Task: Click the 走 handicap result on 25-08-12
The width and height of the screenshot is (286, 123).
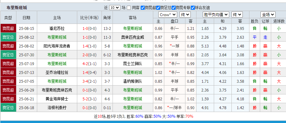Action: pyautogui.click(x=265, y=37)
